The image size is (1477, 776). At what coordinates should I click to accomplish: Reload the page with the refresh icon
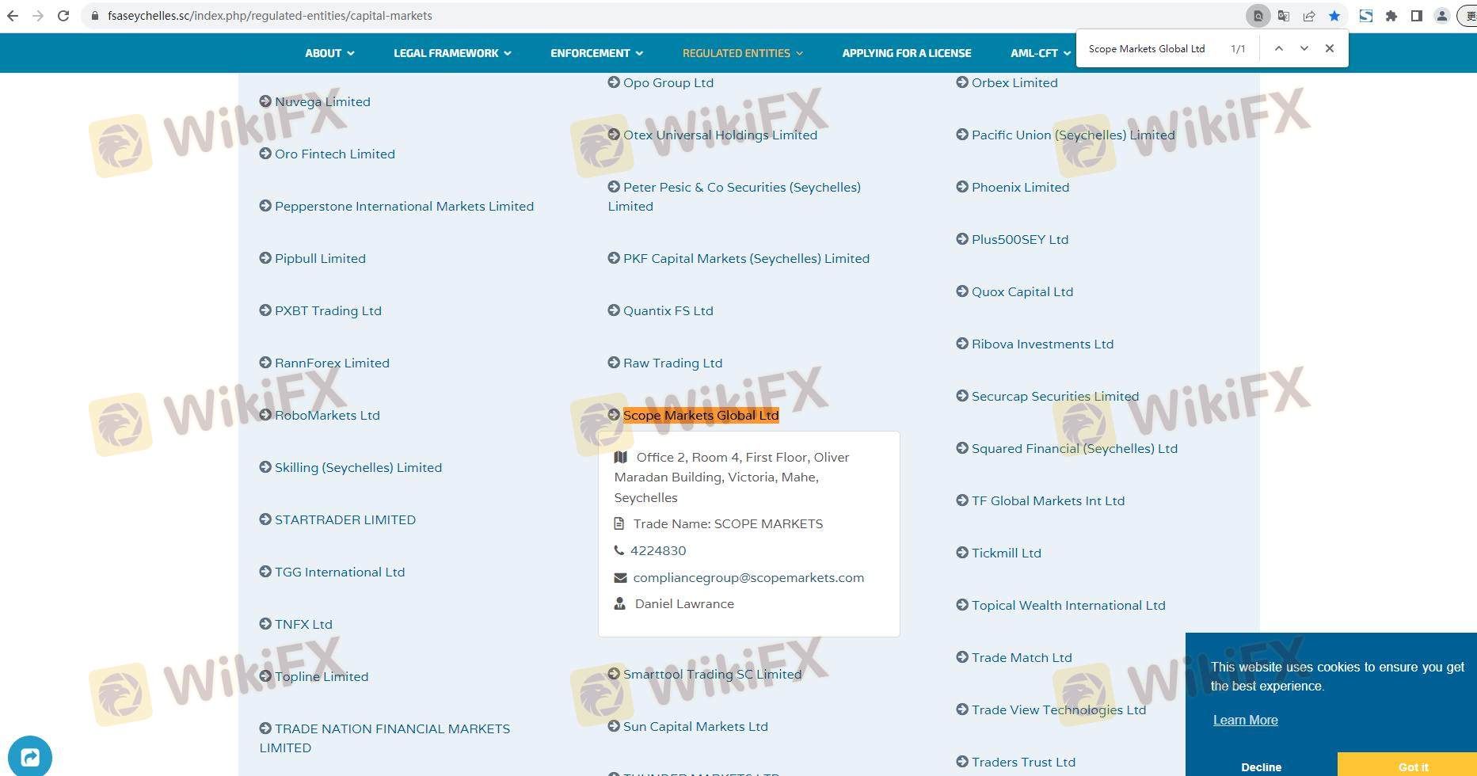[x=63, y=16]
